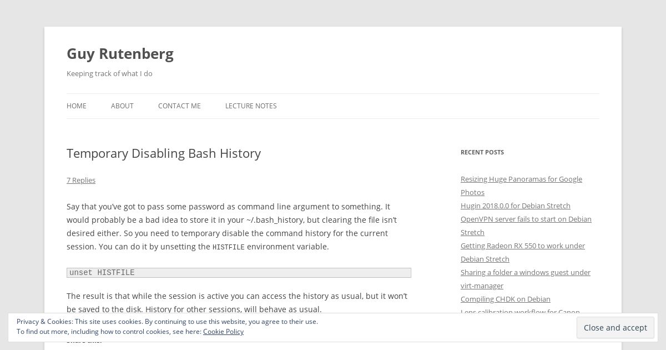Jump to the 7 Replies comments
This screenshot has width=666, height=350.
pyautogui.click(x=81, y=180)
